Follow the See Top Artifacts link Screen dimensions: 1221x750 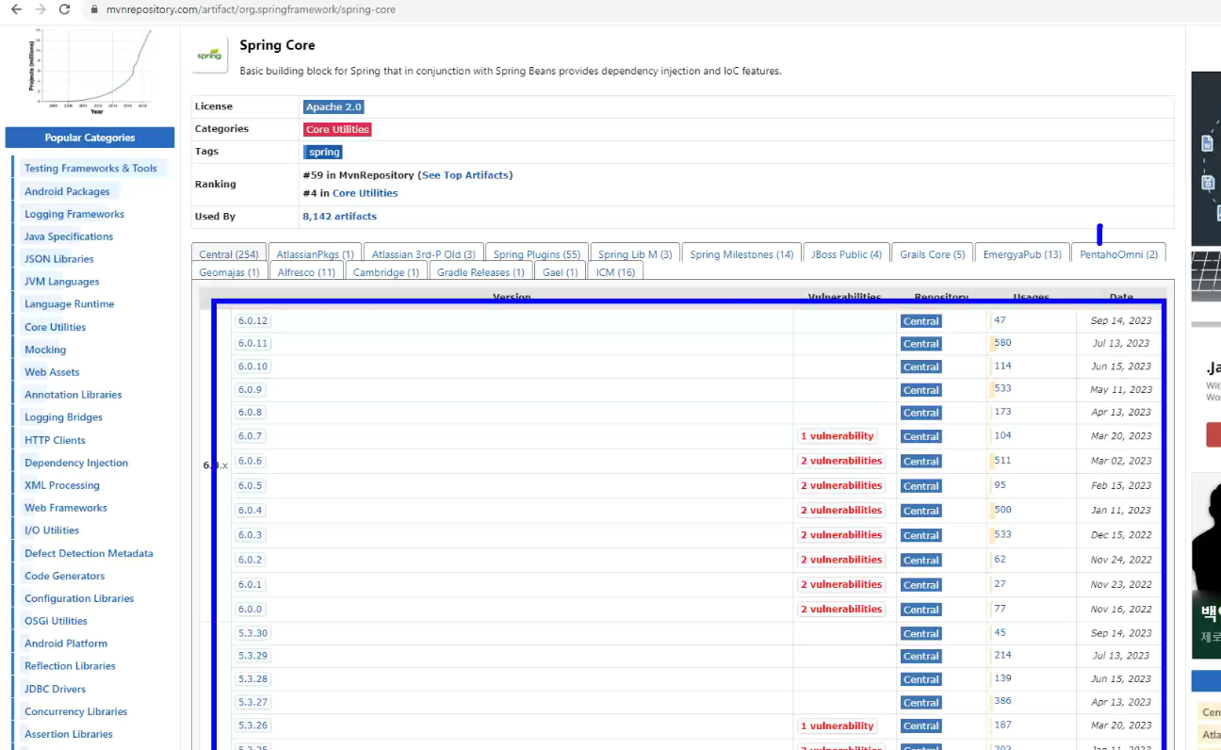pyautogui.click(x=466, y=175)
